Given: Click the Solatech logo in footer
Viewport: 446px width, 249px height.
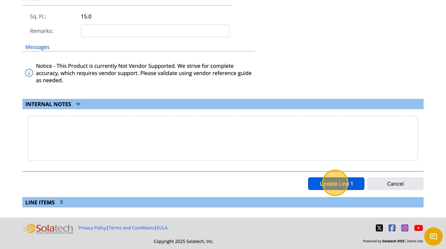Looking at the screenshot, I should pos(48,228).
